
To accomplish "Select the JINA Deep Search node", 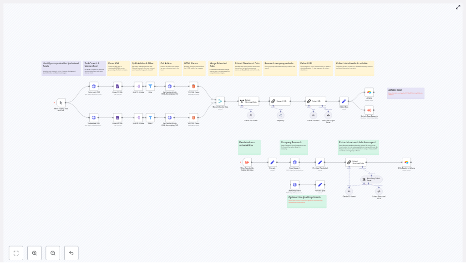I will pos(294,185).
